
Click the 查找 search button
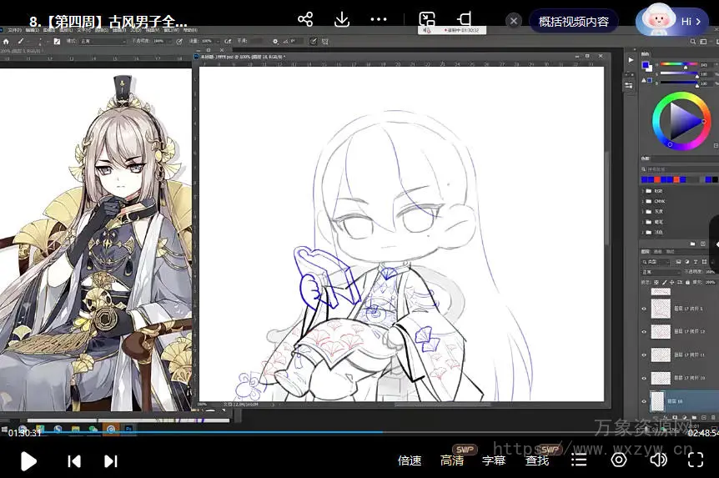pos(537,460)
